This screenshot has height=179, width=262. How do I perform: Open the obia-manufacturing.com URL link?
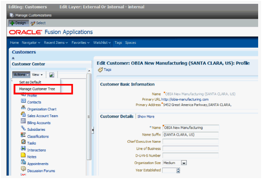(185, 99)
